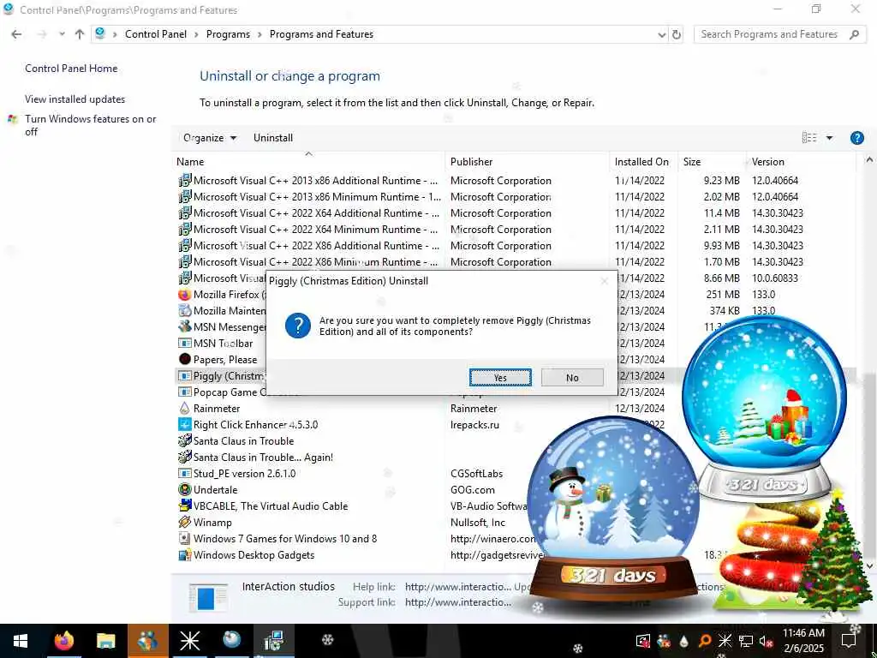Sort by the Version column header
The image size is (877, 658).
pyautogui.click(x=801, y=162)
